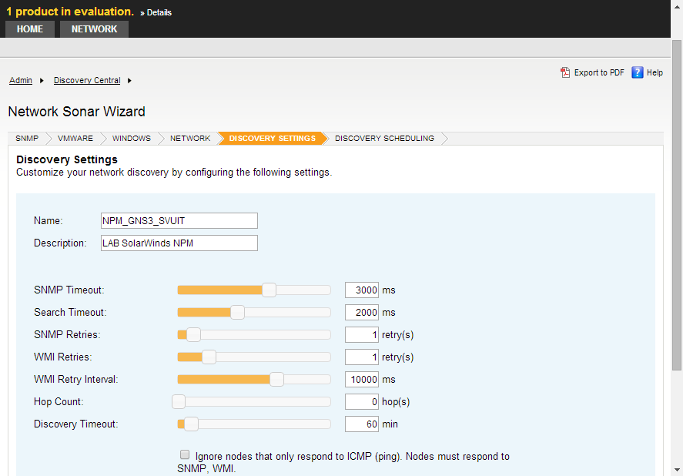The width and height of the screenshot is (683, 476).
Task: Click WMI Retry Interval value field 10000
Action: click(x=362, y=379)
